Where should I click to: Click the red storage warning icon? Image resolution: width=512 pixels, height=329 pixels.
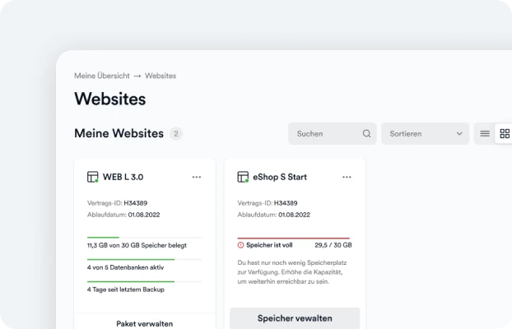[x=240, y=245]
